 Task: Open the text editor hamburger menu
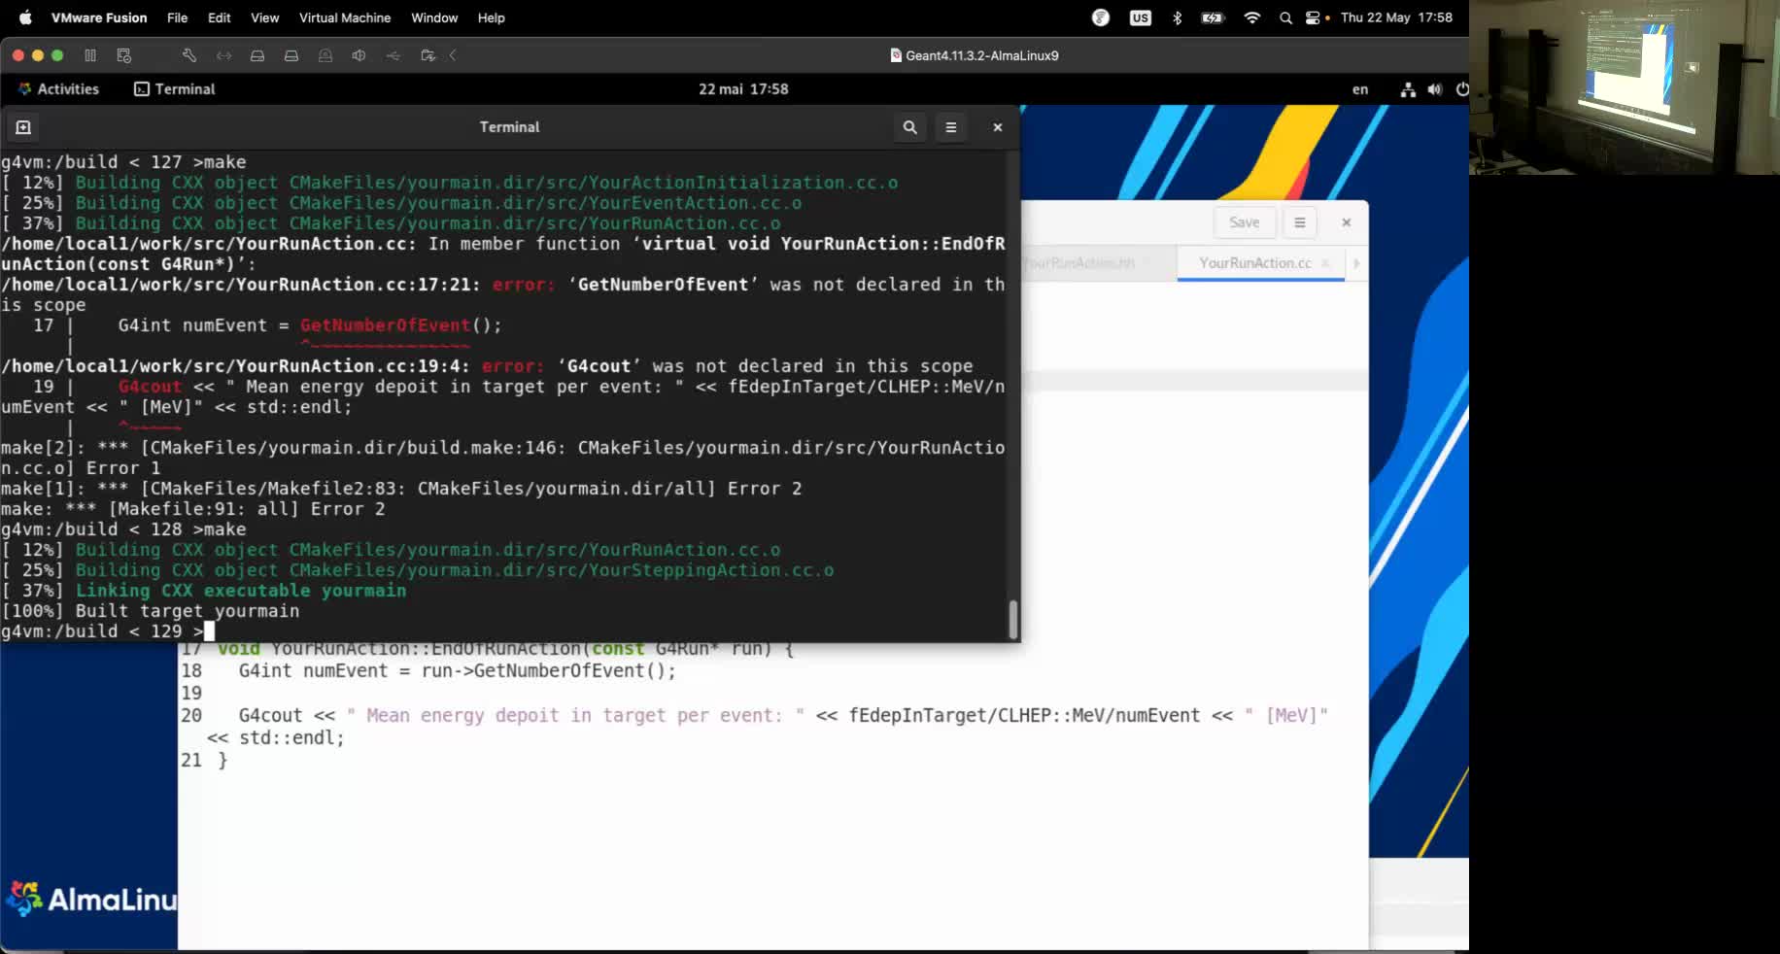[x=1299, y=222]
